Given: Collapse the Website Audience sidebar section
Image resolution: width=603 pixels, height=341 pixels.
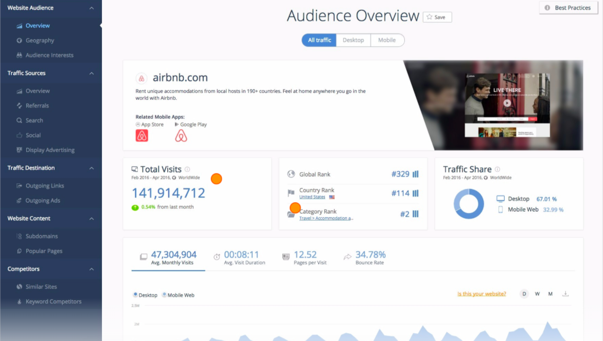Looking at the screenshot, I should 91,8.
